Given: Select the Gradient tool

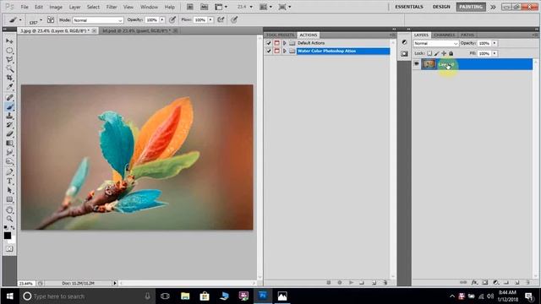Looking at the screenshot, I should coord(9,143).
